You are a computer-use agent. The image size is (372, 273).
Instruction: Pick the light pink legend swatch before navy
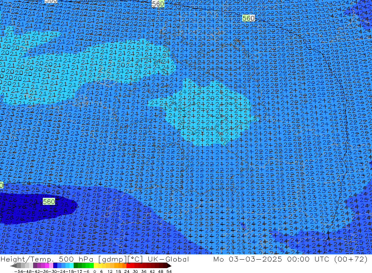[51, 266]
